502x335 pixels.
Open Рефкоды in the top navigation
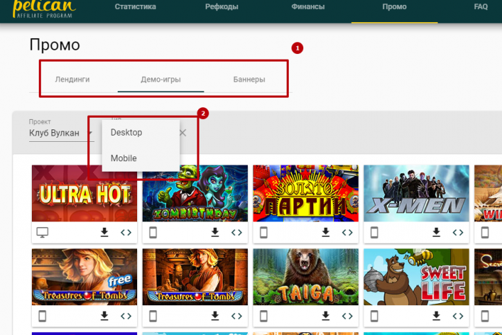tap(222, 7)
